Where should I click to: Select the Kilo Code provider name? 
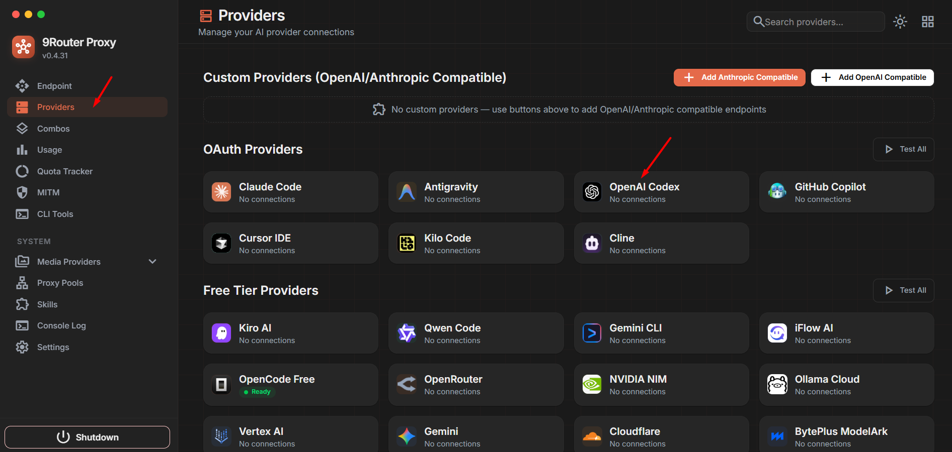coord(447,238)
